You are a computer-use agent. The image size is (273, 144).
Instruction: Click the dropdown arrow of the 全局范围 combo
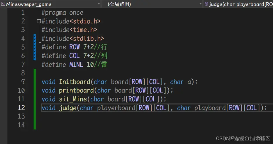tap(200, 4)
